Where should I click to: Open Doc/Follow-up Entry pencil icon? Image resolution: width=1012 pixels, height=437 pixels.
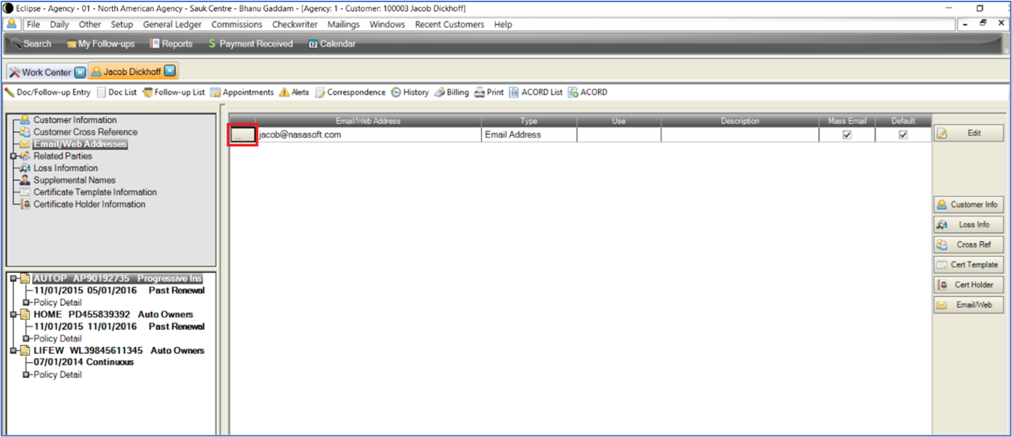click(9, 93)
